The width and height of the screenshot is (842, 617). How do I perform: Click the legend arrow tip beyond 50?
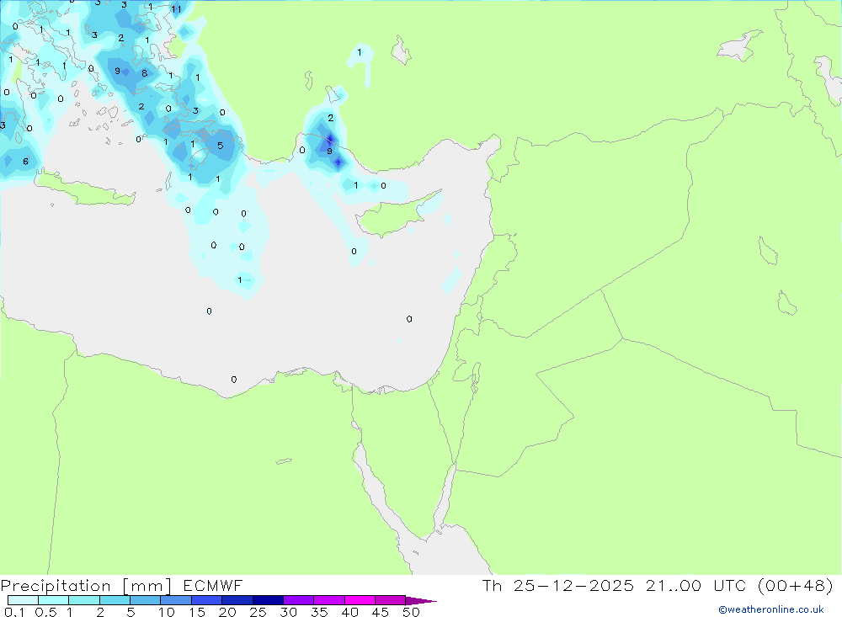click(421, 600)
